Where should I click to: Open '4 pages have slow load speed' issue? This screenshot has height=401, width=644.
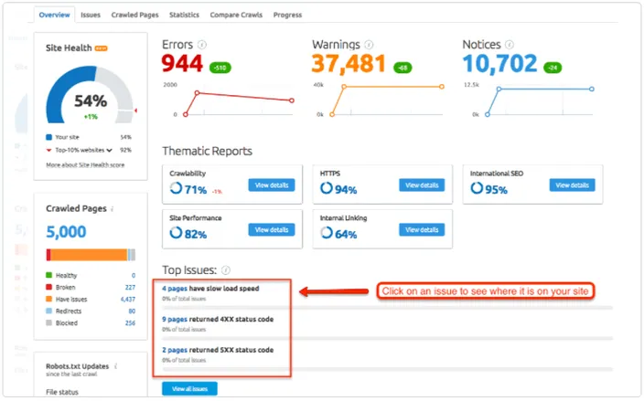pos(210,289)
